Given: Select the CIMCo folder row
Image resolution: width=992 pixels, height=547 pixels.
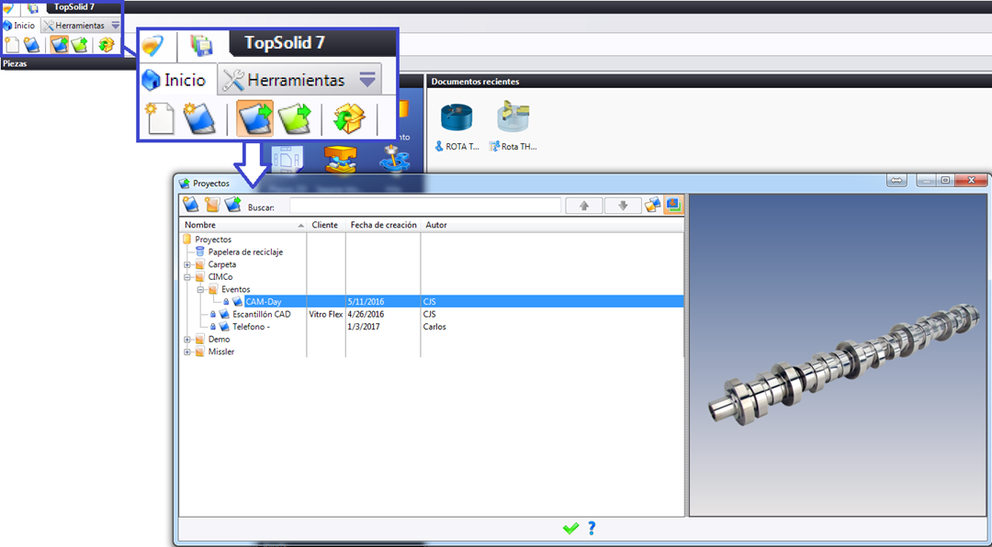Looking at the screenshot, I should coord(221,277).
